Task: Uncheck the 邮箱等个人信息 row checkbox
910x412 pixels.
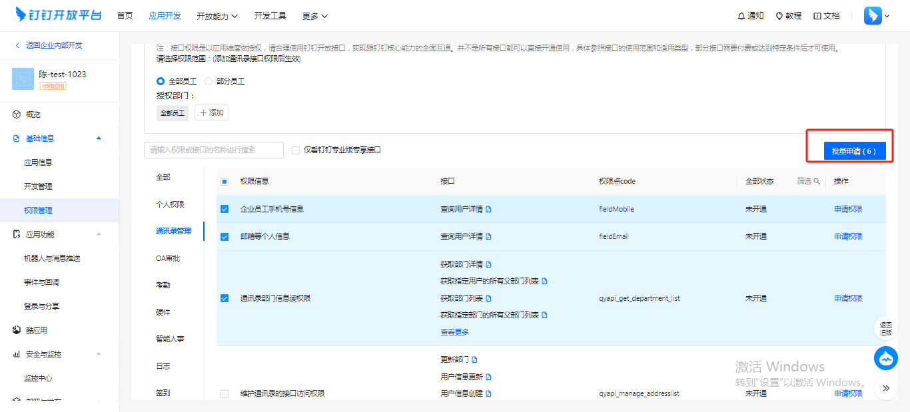Action: (x=225, y=236)
